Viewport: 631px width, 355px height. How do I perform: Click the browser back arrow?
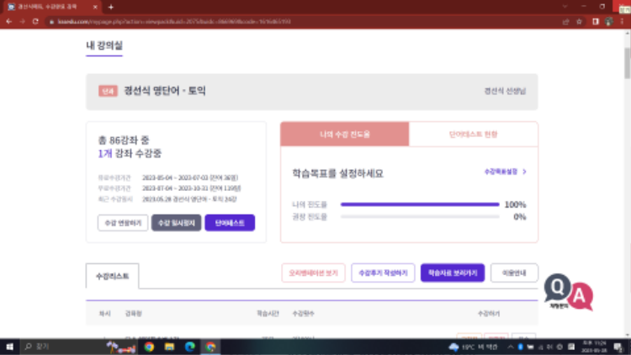click(x=8, y=21)
